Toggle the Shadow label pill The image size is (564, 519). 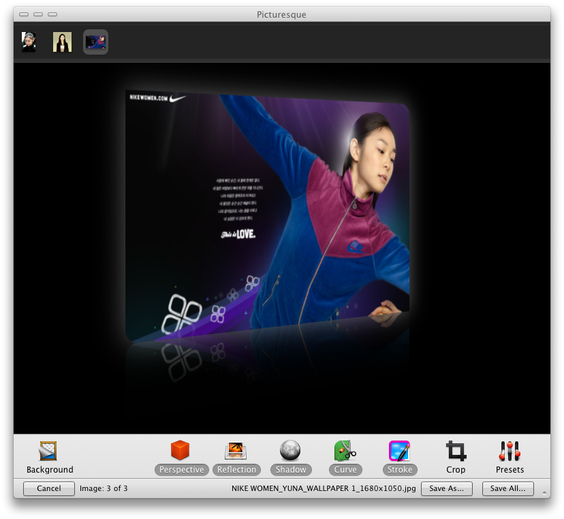[291, 470]
